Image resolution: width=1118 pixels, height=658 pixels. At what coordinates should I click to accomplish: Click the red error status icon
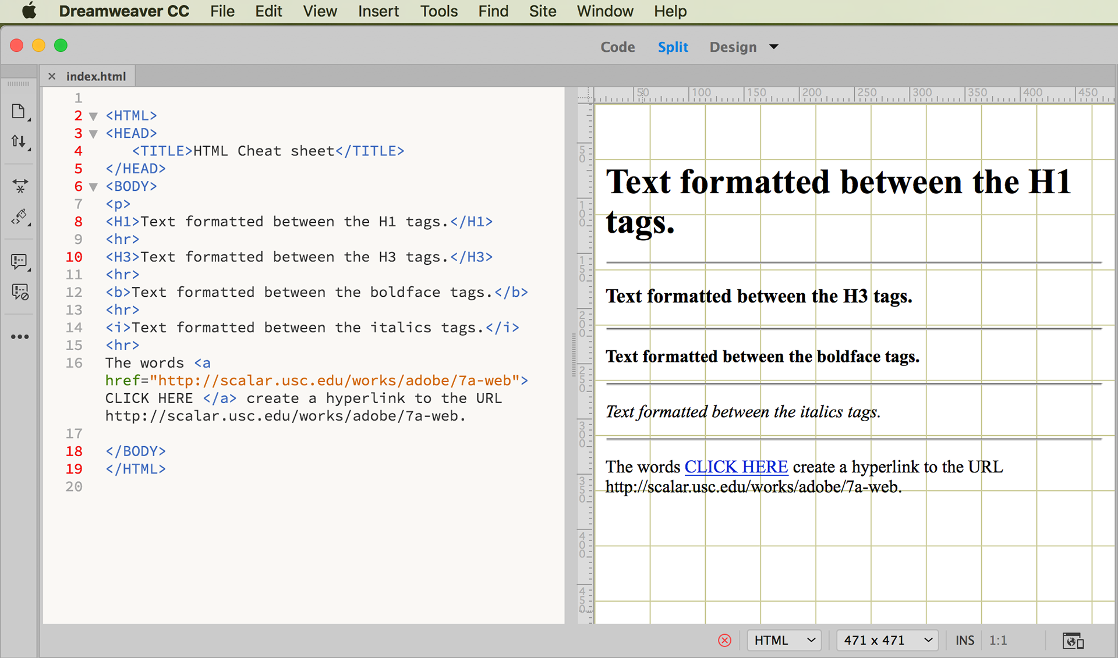(724, 641)
